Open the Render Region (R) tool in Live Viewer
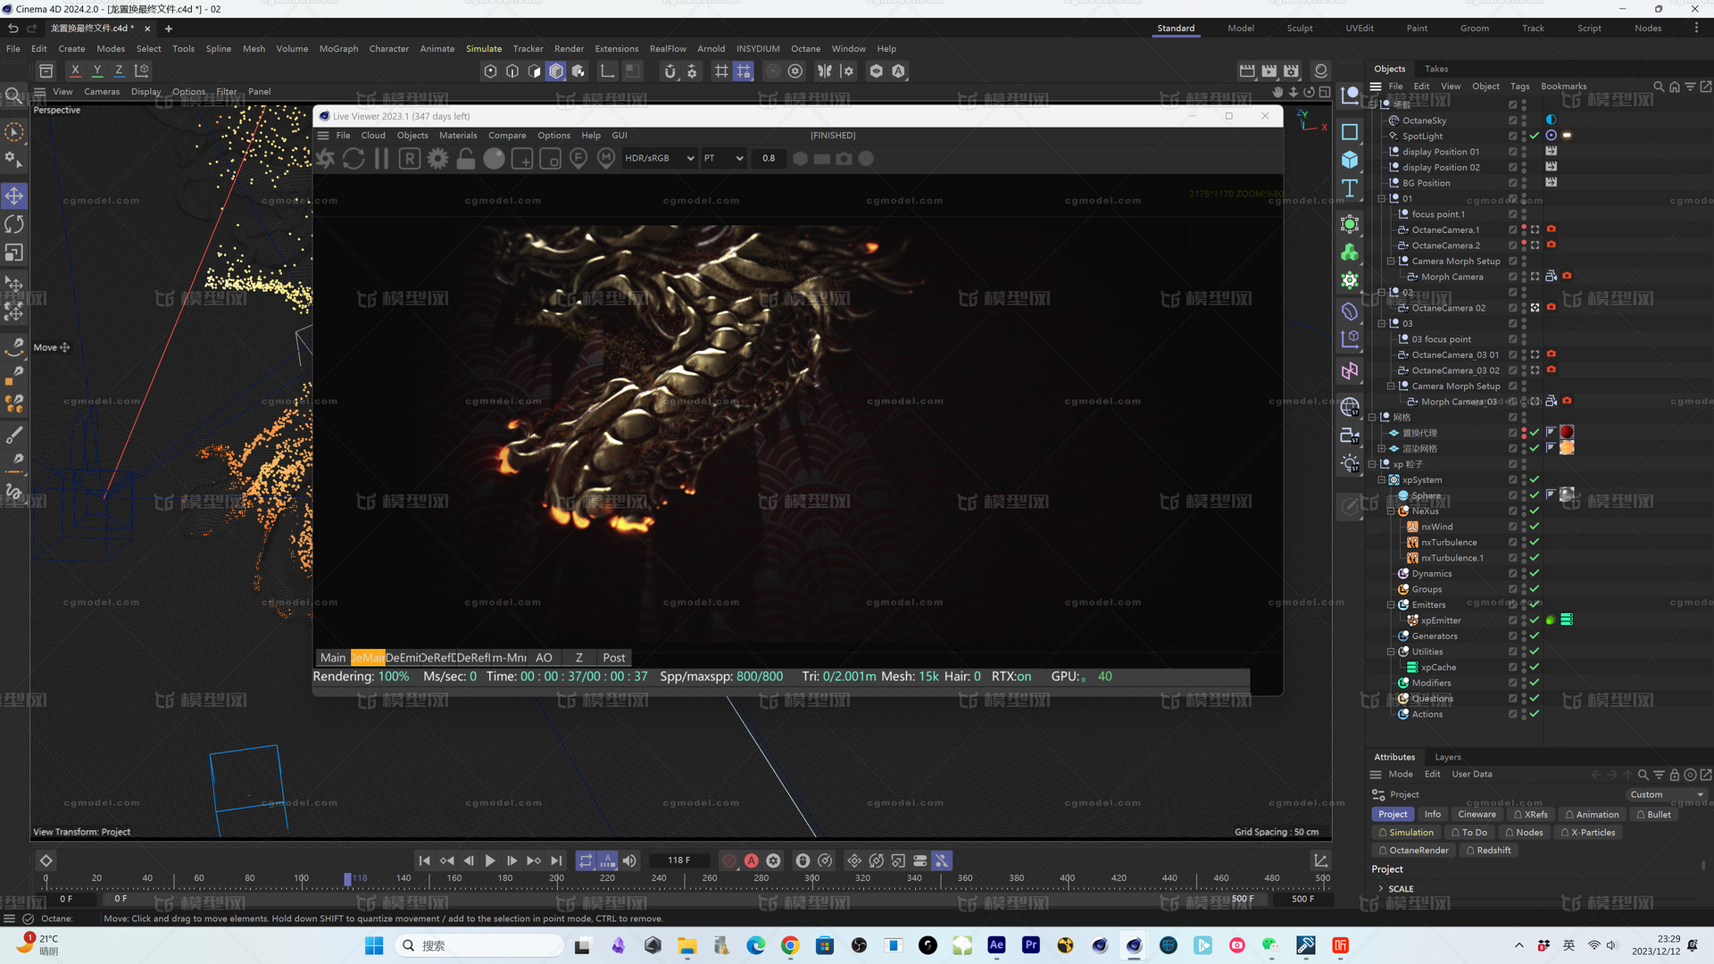 pos(409,158)
